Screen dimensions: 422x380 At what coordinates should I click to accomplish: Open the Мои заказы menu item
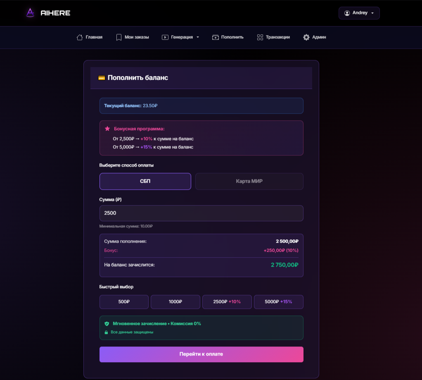[137, 37]
